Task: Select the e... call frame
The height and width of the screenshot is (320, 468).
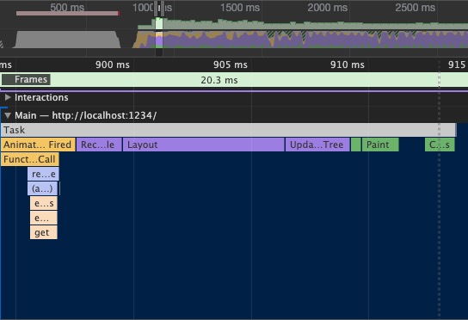Action: point(44,218)
